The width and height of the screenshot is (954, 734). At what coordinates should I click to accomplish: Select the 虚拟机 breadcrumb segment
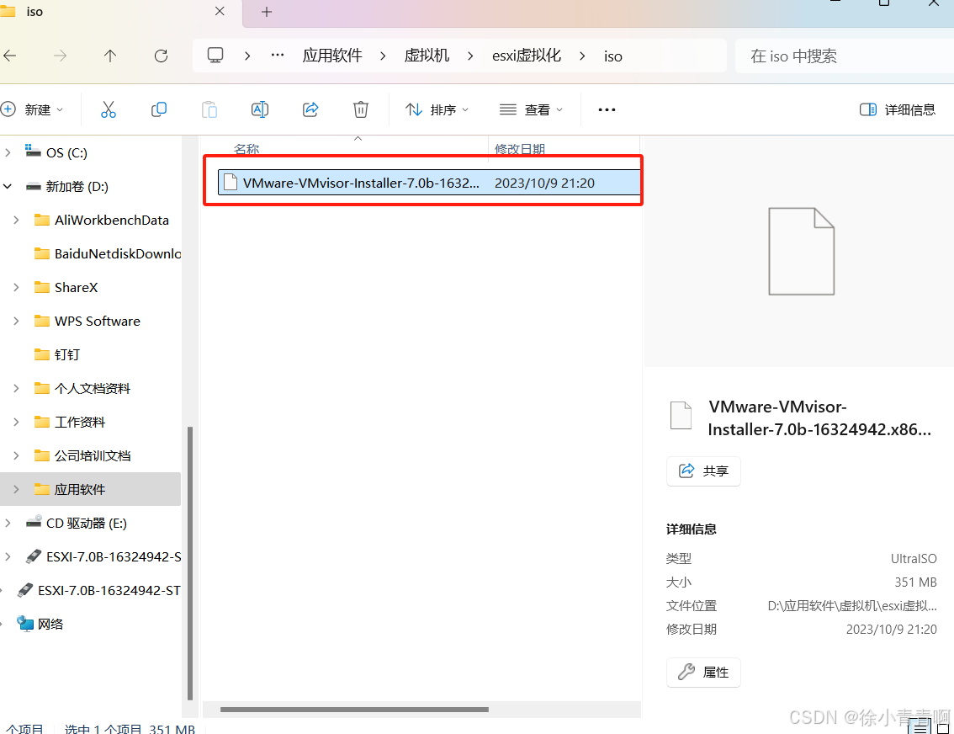coord(427,56)
